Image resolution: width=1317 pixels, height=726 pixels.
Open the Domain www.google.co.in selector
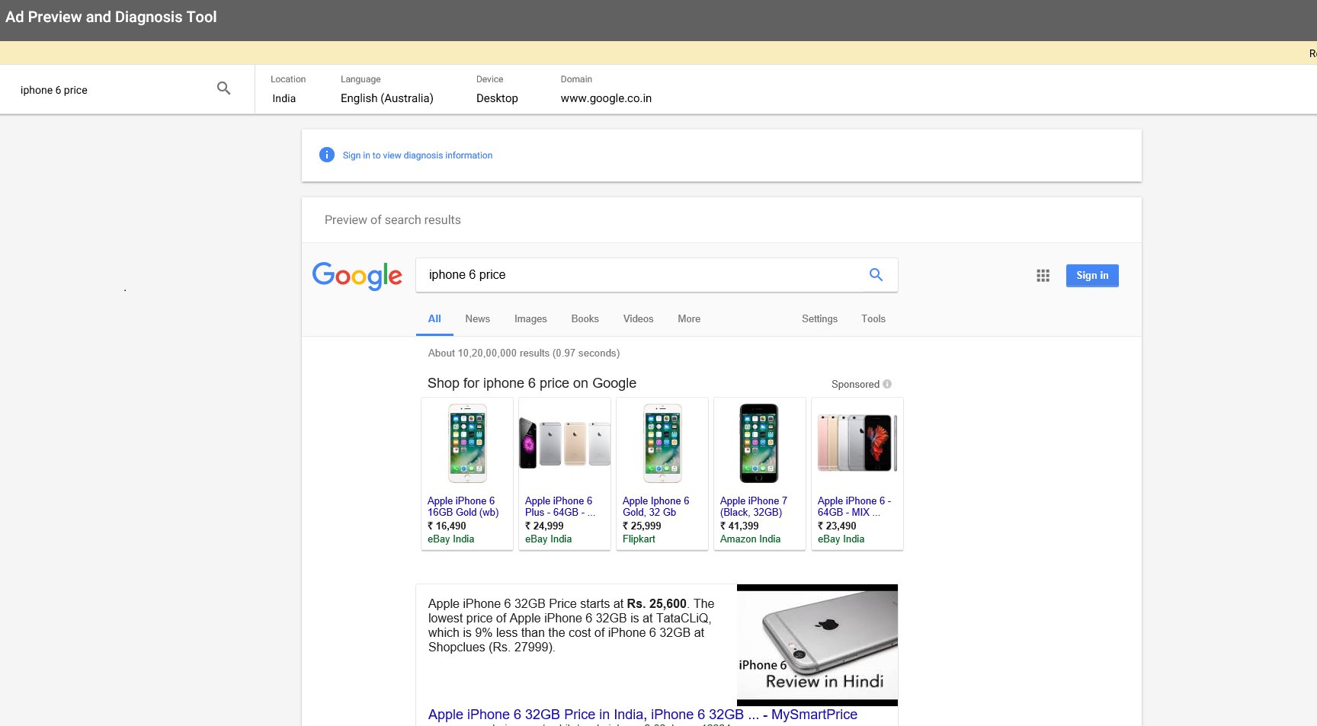click(x=606, y=89)
